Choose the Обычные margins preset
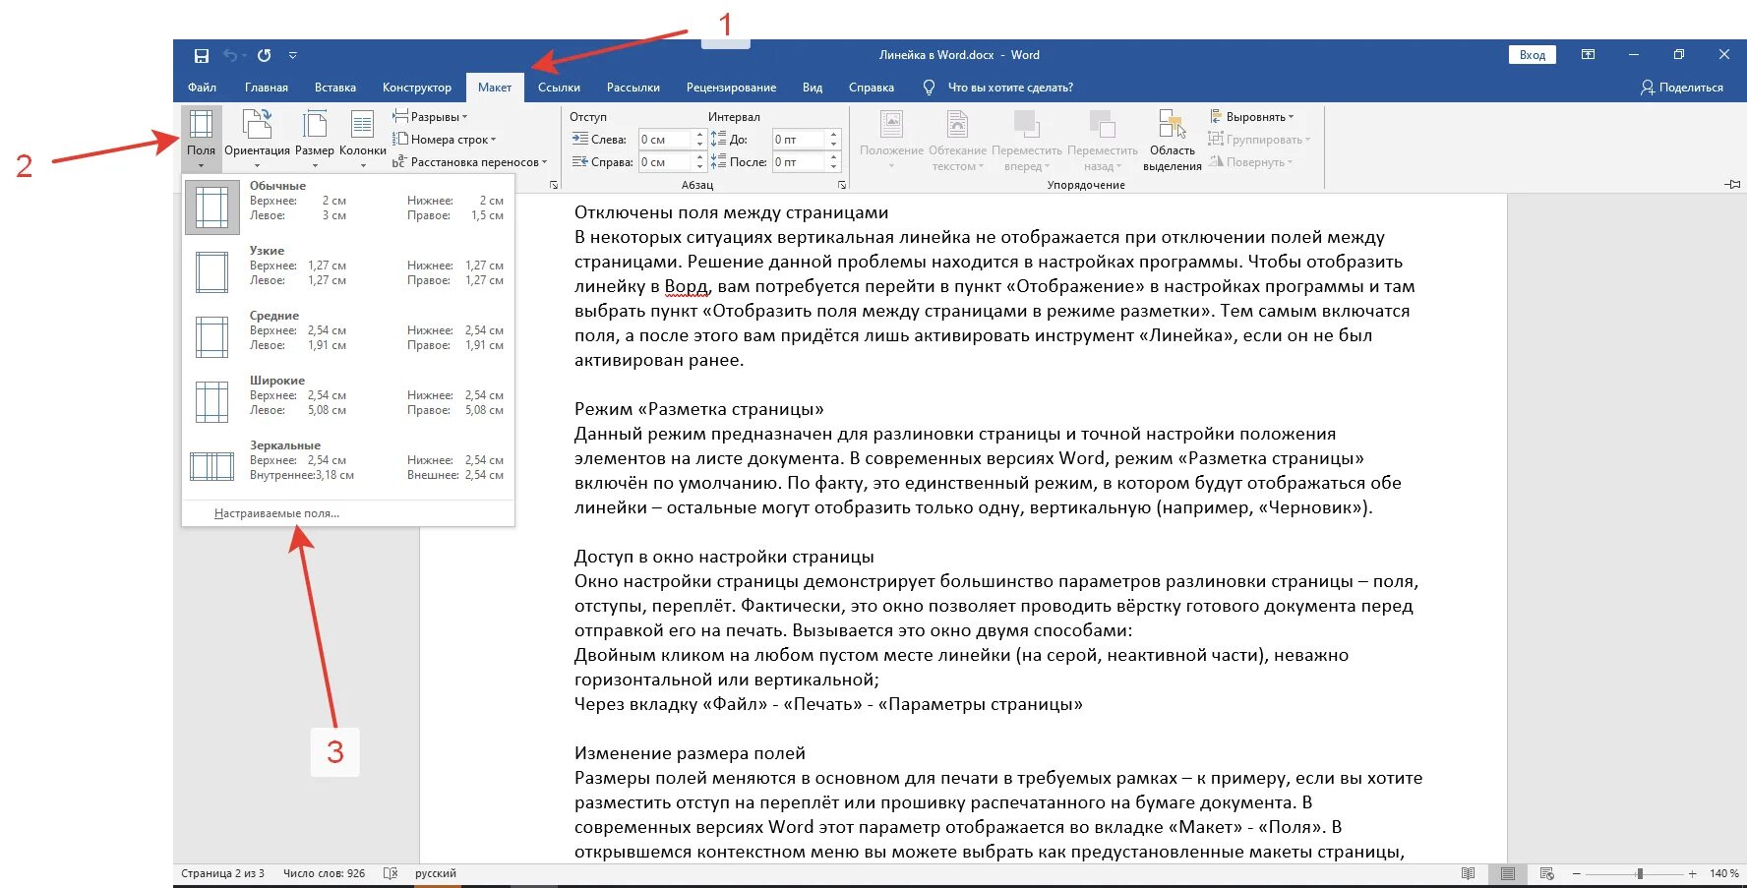The image size is (1747, 888). (x=348, y=207)
